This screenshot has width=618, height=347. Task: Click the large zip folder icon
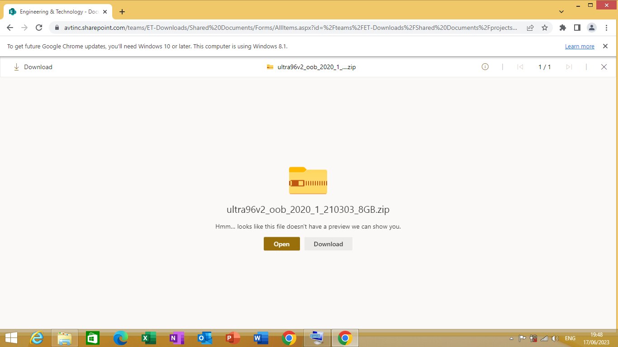[x=308, y=181]
